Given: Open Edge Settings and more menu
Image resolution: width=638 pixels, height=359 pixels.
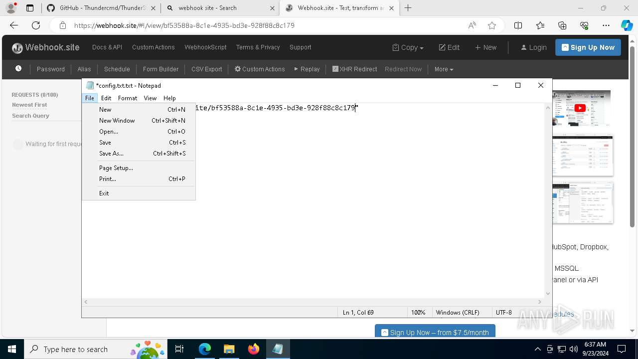Looking at the screenshot, I should [606, 25].
